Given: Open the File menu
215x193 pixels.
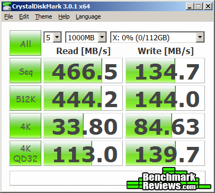Looking at the screenshot, I should click(x=8, y=16).
